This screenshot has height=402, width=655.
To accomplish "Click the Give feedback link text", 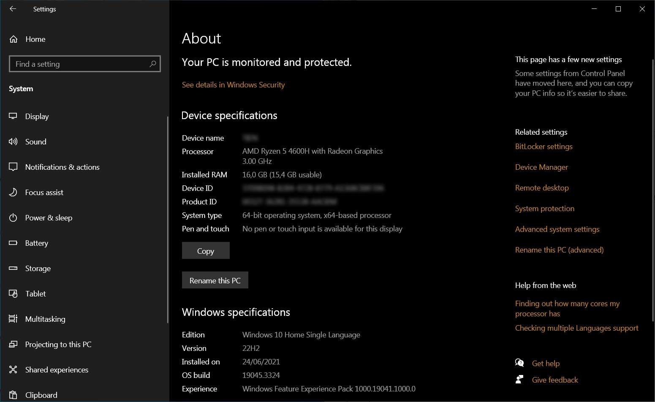I will coord(555,380).
